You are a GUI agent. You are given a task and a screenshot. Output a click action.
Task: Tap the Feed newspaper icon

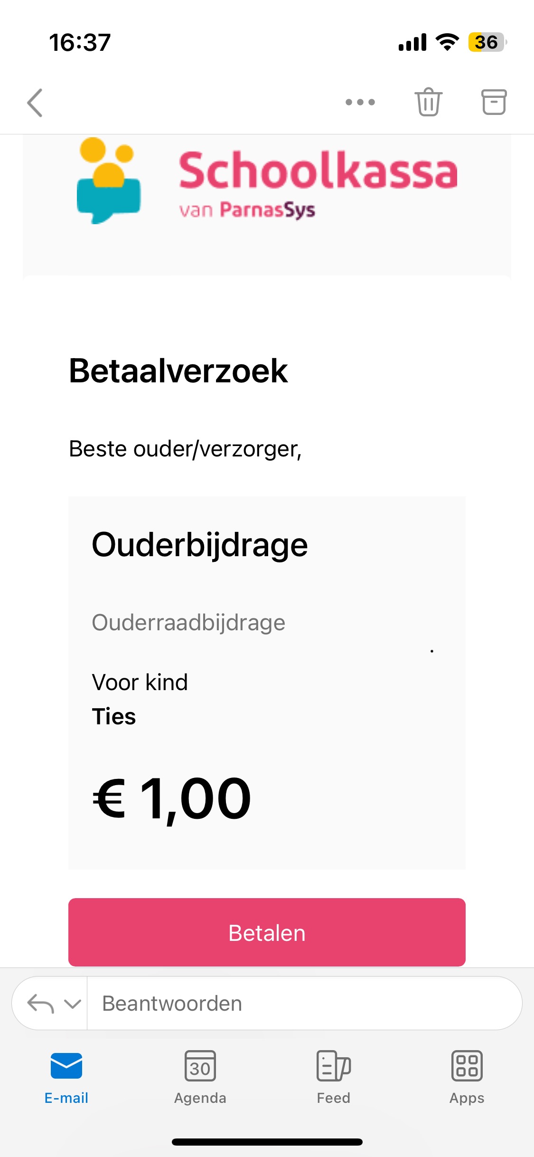[334, 1066]
